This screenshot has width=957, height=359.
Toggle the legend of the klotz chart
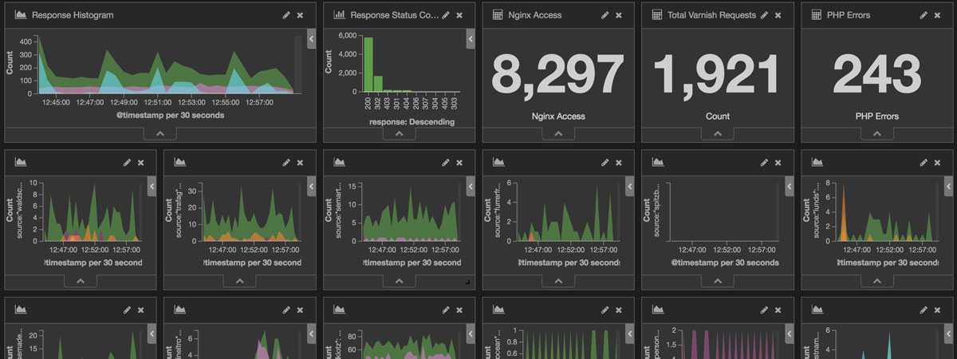click(x=471, y=333)
